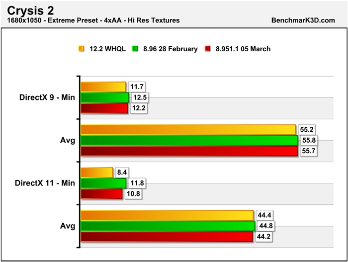Click the Avg label under DirectX 11
Viewport: 348px width, 262px height.
(68, 226)
